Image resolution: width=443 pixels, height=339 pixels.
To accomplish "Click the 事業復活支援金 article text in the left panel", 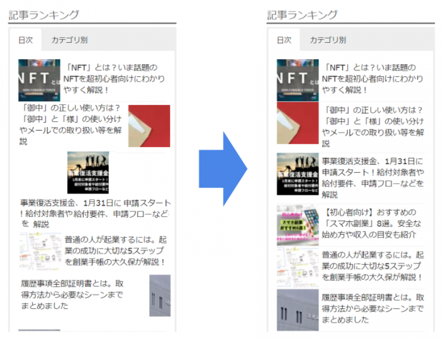I will tap(95, 213).
